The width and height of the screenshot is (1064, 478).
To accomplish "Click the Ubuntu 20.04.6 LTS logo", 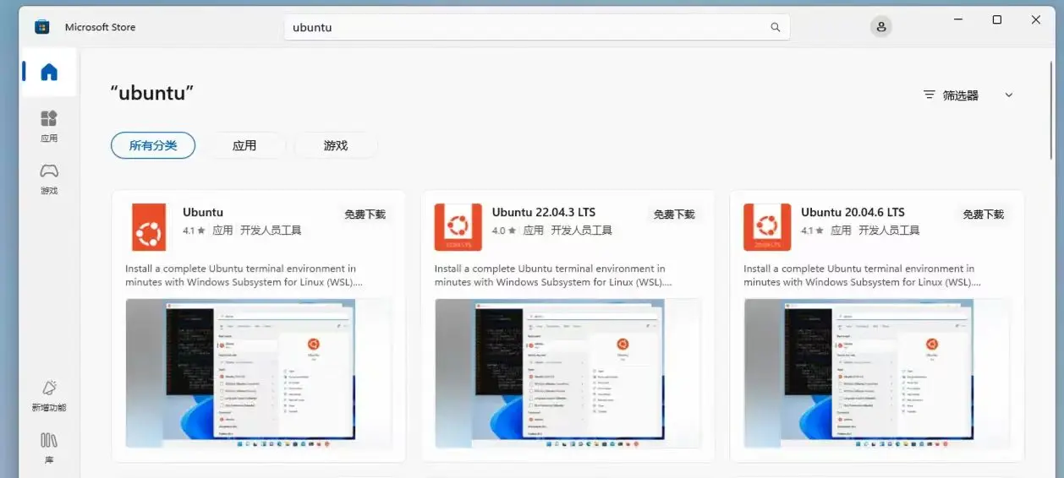I will point(767,227).
